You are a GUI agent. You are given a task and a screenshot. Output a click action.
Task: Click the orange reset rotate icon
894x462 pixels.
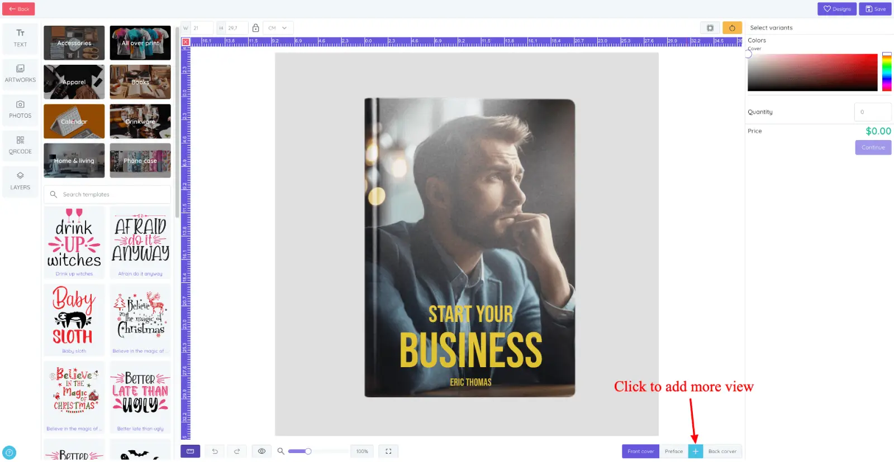tap(732, 28)
